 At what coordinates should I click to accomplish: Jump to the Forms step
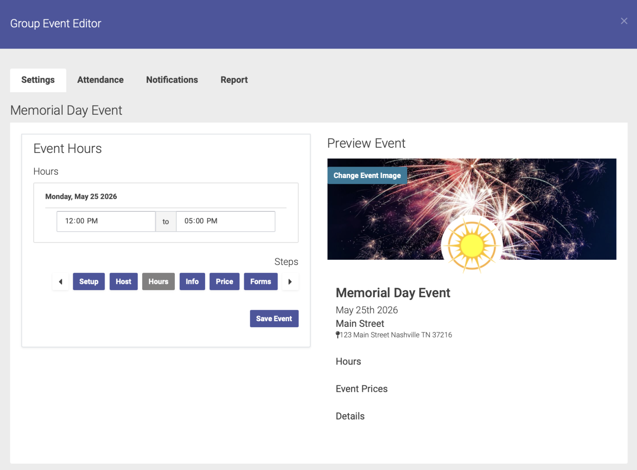tap(261, 282)
